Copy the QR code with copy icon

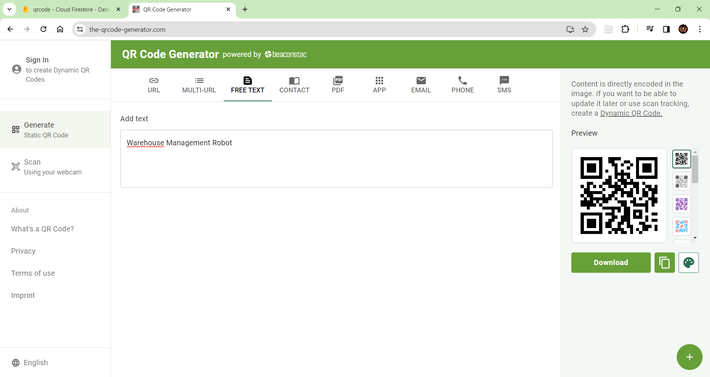pos(665,262)
